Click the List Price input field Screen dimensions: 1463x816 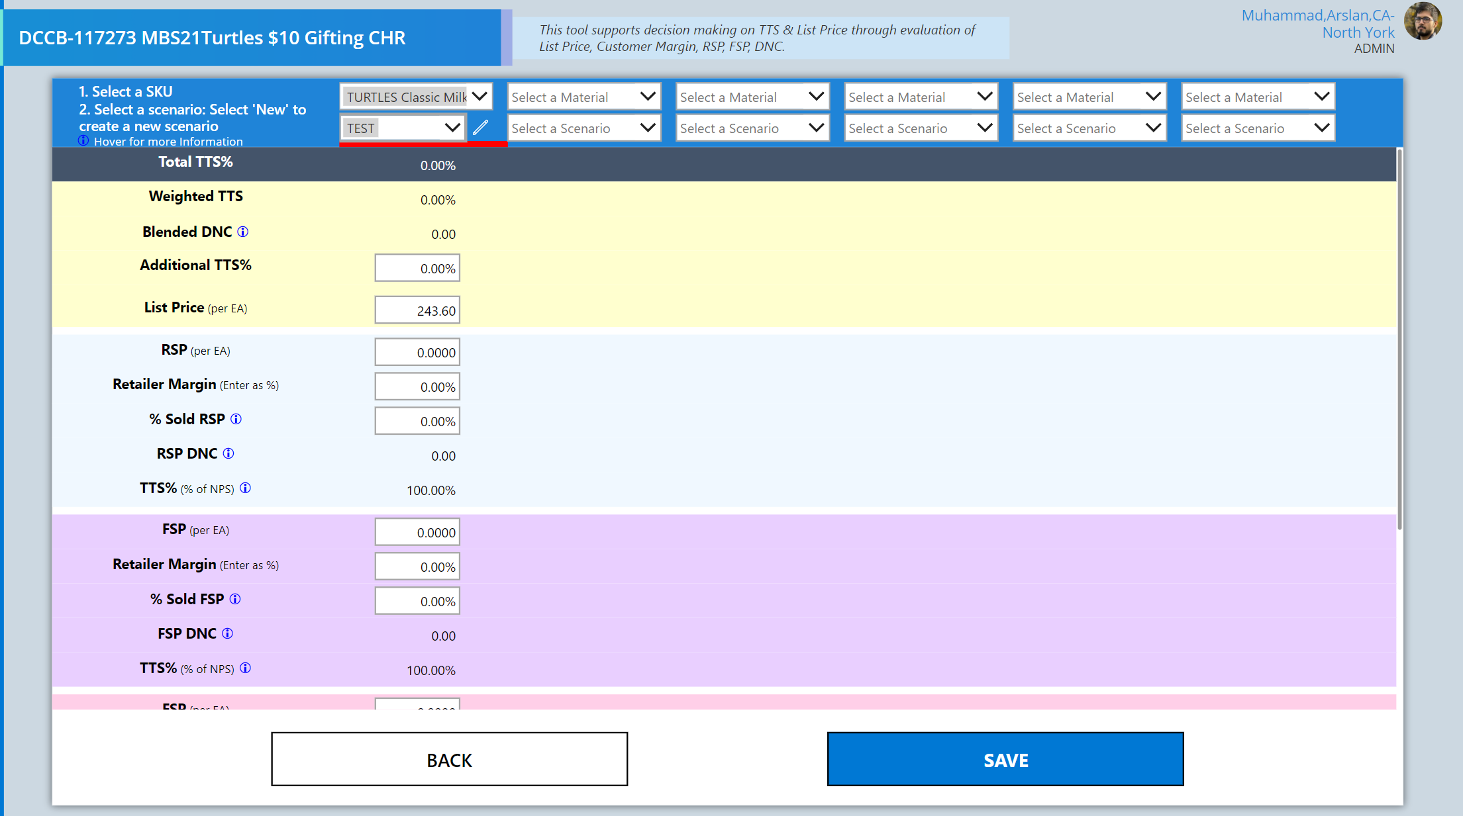(417, 310)
